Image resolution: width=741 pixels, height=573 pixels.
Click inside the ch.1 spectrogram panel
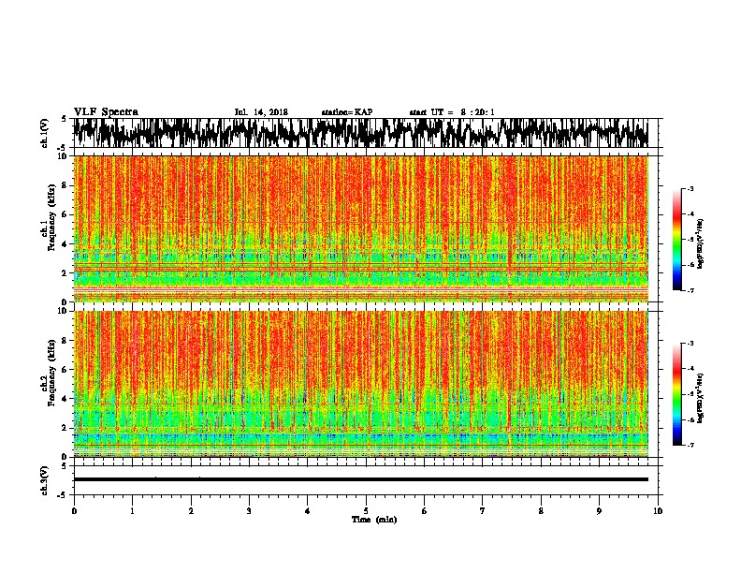point(360,228)
